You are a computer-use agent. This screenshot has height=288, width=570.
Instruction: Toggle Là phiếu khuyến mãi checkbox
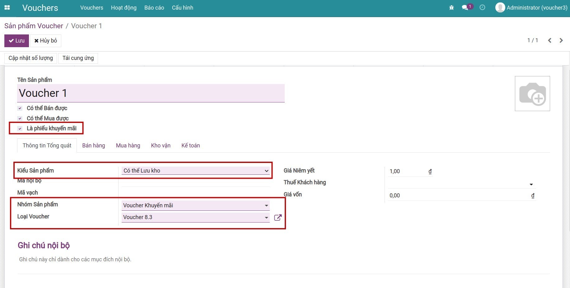pos(20,128)
